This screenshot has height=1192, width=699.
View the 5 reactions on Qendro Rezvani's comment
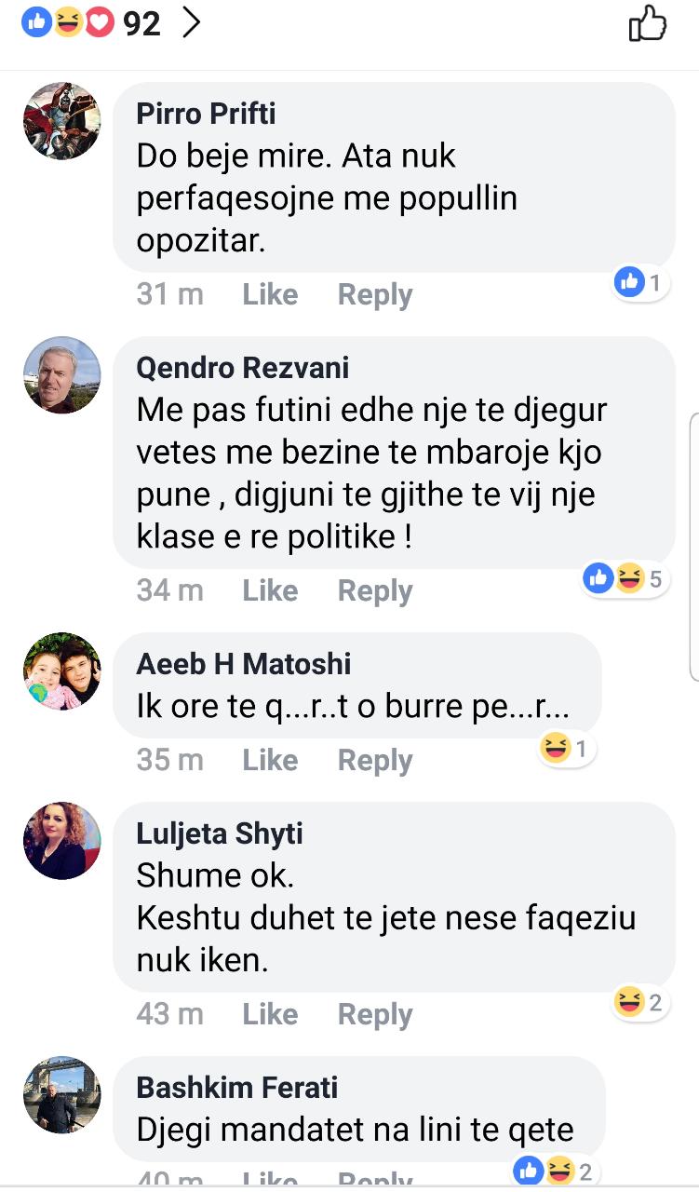click(x=625, y=579)
